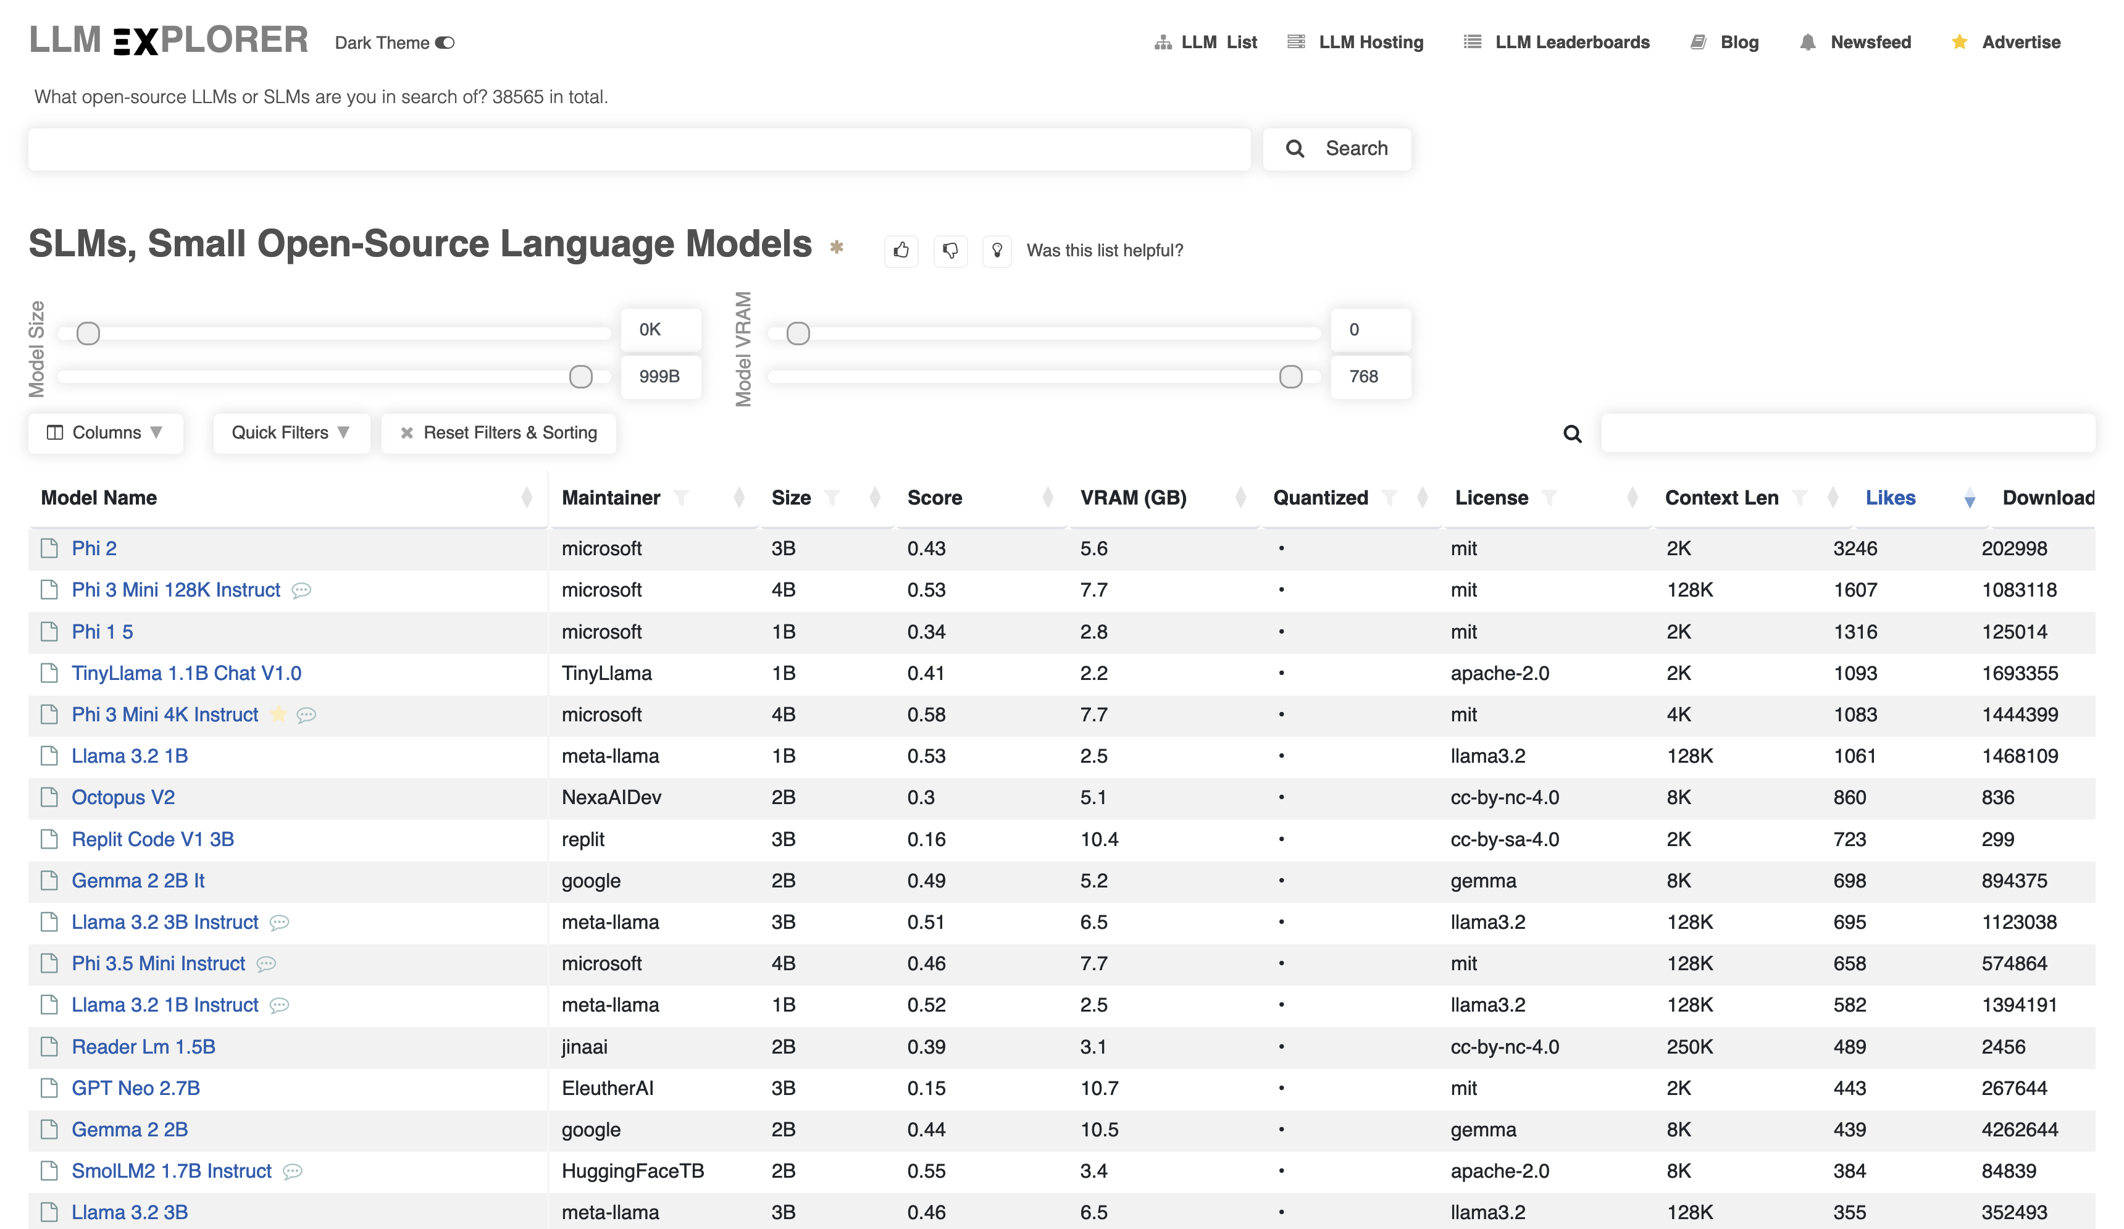Click the Model Size 999B maximum value field
2124x1229 pixels.
(661, 377)
